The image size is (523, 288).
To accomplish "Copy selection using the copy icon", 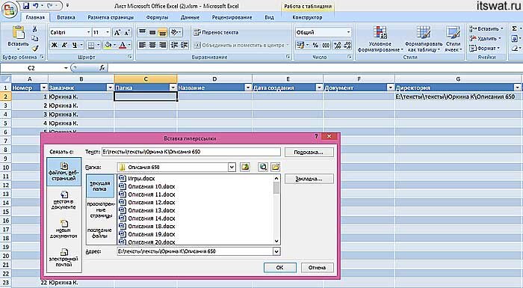I will coord(34,39).
